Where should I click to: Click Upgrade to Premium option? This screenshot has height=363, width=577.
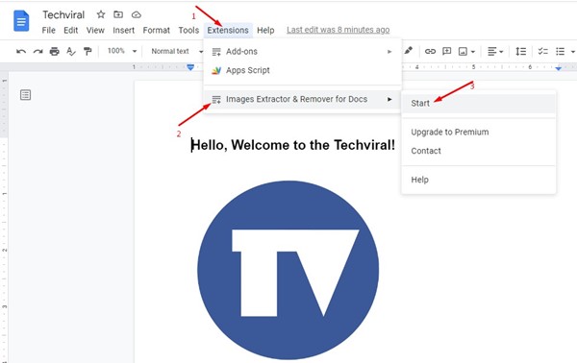point(450,132)
